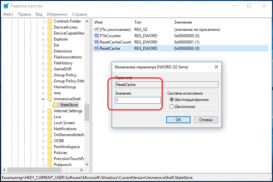273x182 pixels.
Task: Click the Registry Editor app icon in title bar
Action: 6,6
